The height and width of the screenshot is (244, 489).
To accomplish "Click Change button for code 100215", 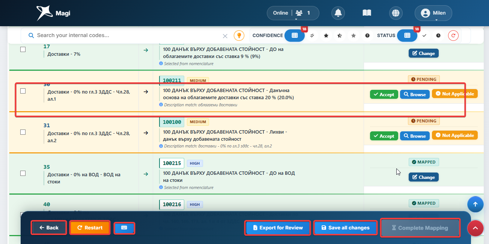I will point(424,177).
